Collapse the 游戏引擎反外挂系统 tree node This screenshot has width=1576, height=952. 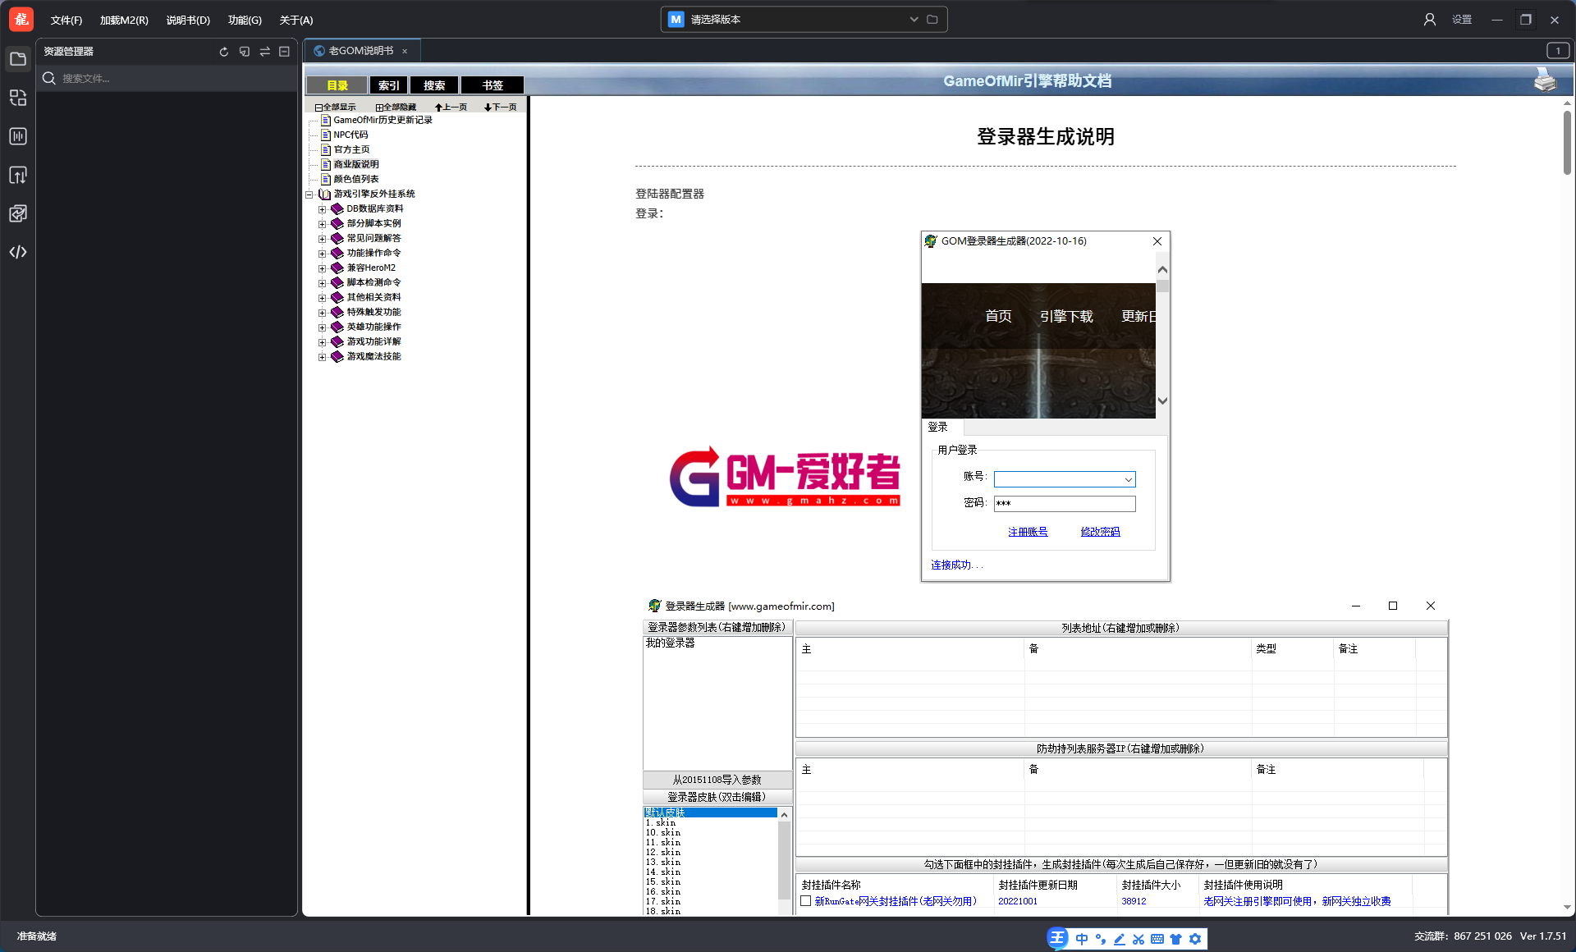309,195
